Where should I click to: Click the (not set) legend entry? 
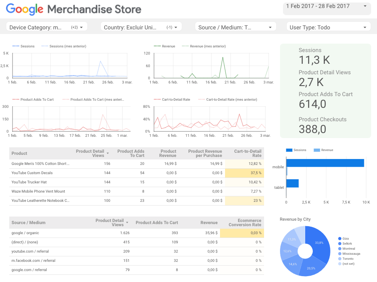(x=346, y=264)
